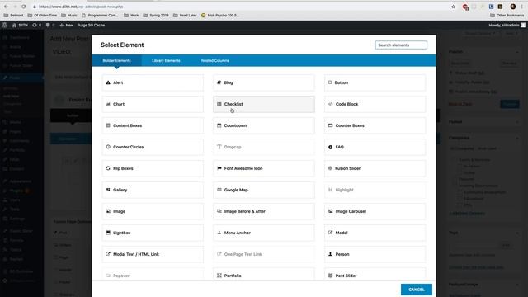Choose the Counter Boxes element
Image resolution: width=528 pixels, height=297 pixels.
(x=375, y=125)
